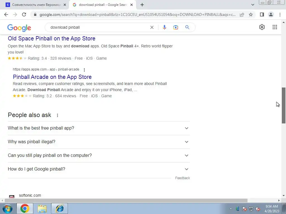
Task: Clear the search box text
Action: (x=152, y=27)
